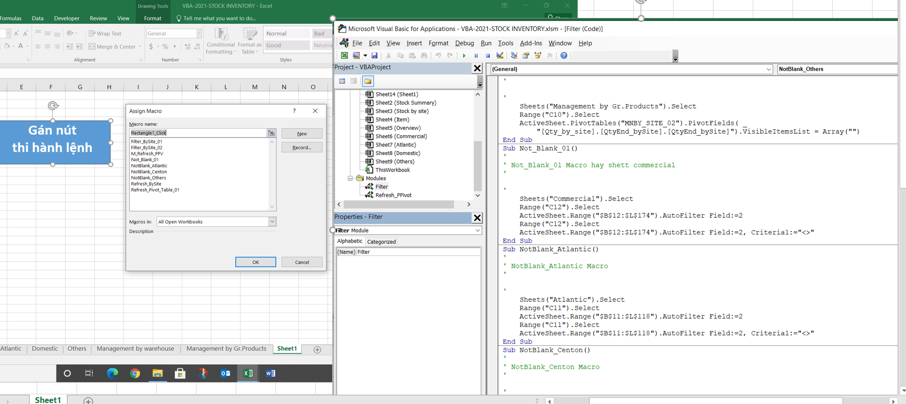
Task: Click Percent Style icon in Number group
Action: coord(165,47)
